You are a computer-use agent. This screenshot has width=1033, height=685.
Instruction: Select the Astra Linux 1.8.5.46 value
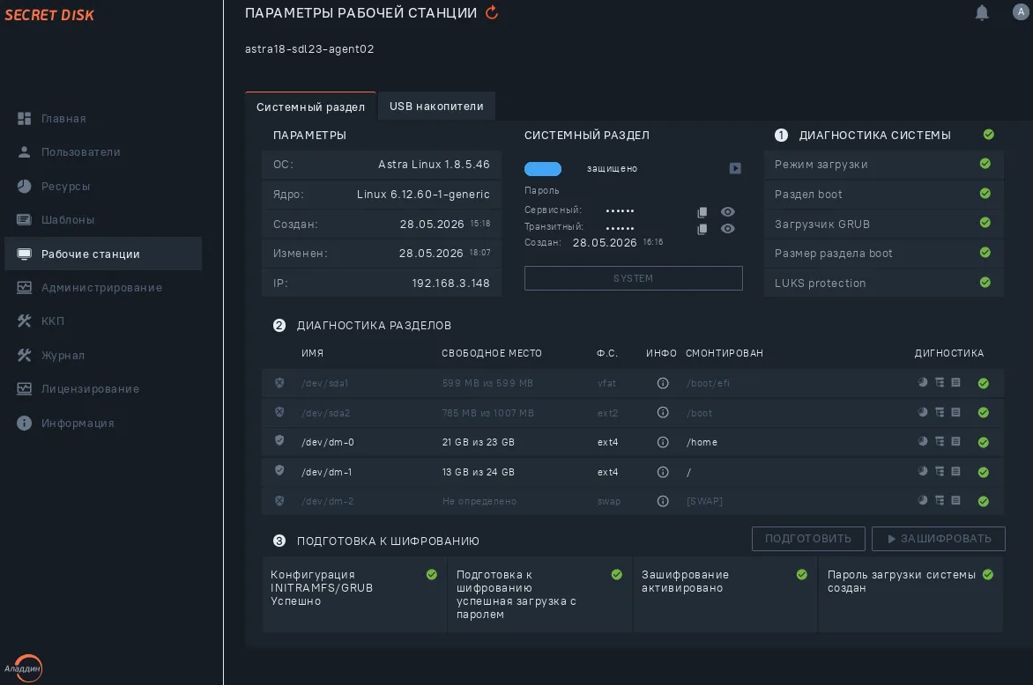click(x=434, y=165)
